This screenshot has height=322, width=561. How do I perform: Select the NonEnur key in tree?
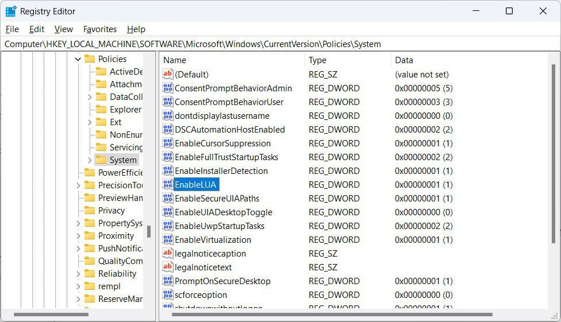pos(126,135)
